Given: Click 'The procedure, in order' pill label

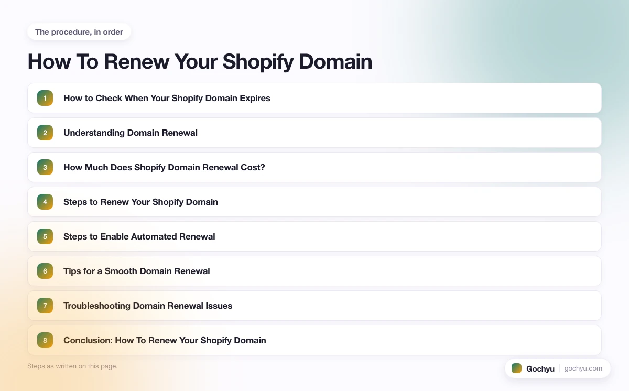Looking at the screenshot, I should coord(79,32).
